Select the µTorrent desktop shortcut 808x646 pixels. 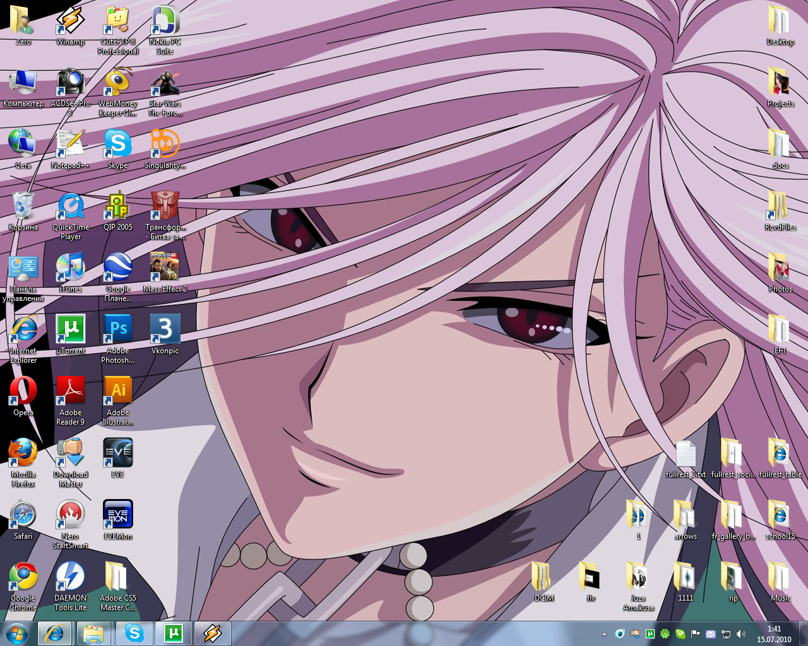pyautogui.click(x=70, y=334)
